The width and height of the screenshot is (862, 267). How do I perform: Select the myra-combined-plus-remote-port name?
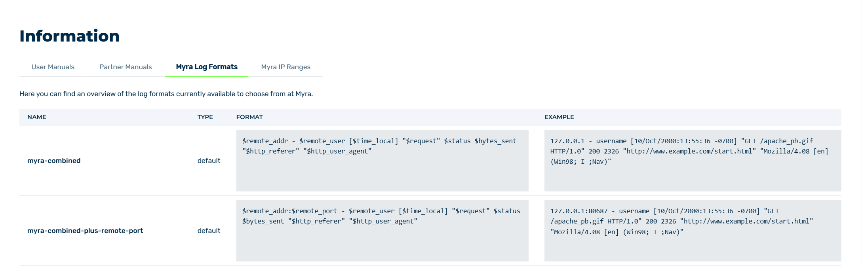pos(85,231)
